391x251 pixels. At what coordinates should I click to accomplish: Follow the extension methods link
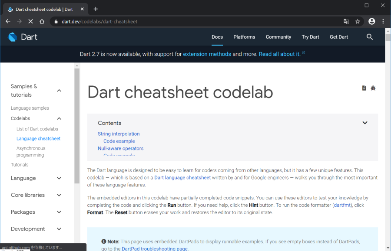[207, 54]
